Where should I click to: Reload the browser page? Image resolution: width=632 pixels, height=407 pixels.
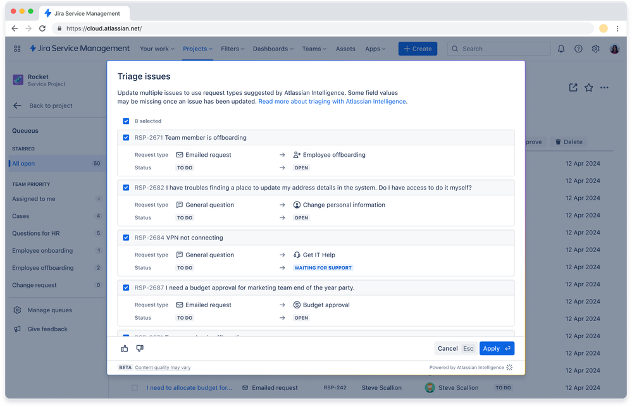[x=42, y=28]
